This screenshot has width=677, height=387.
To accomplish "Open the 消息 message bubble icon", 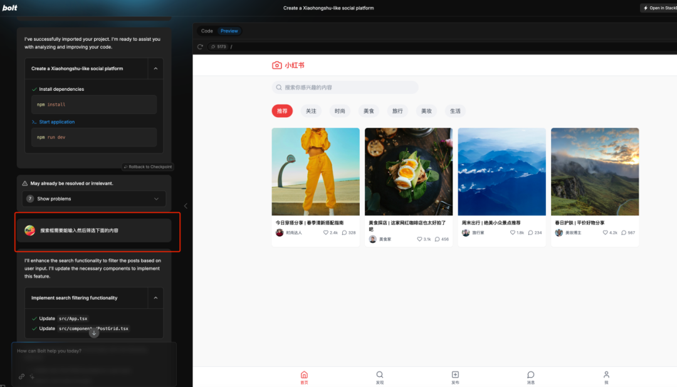I will [x=531, y=374].
